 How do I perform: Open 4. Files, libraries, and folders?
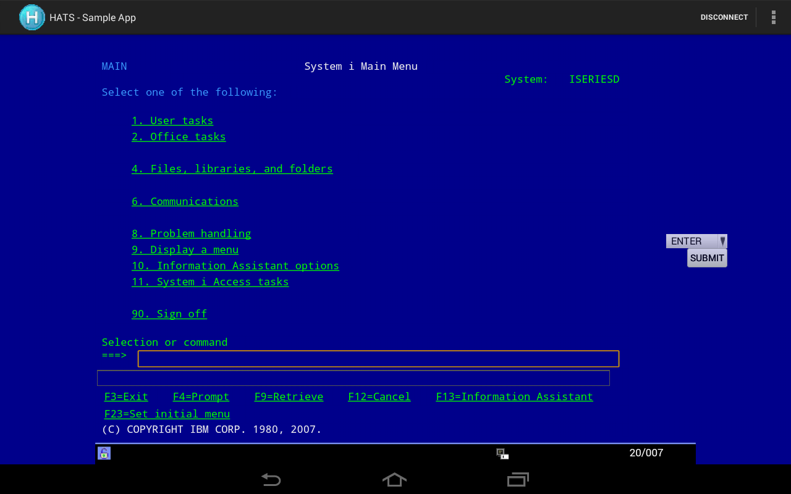(232, 169)
